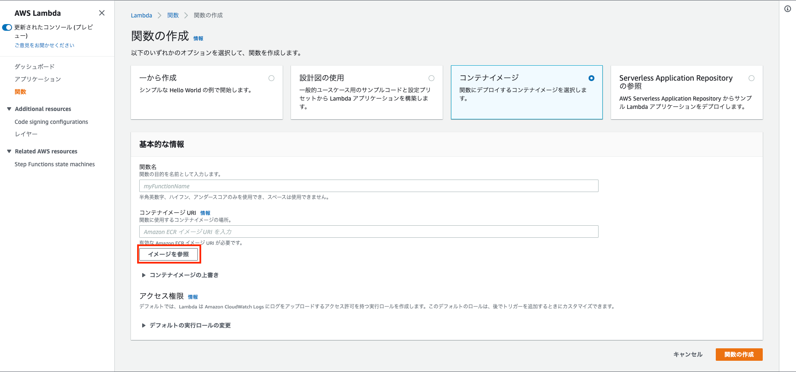
Task: Select 関数 in the sidebar
Action: point(20,92)
